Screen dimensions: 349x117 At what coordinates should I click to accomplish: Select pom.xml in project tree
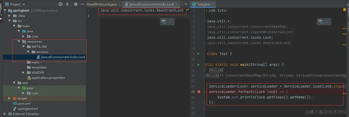pos(24,104)
